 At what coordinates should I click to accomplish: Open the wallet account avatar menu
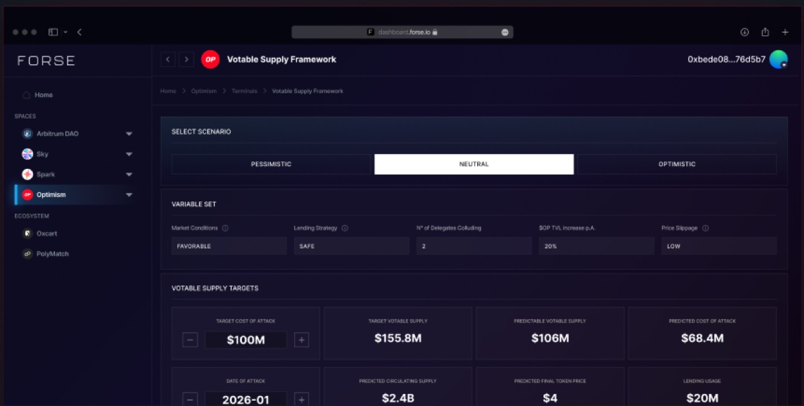click(x=779, y=60)
